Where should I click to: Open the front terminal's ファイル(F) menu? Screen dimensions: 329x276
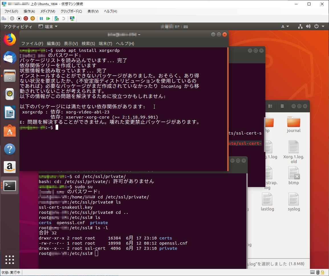[32, 43]
